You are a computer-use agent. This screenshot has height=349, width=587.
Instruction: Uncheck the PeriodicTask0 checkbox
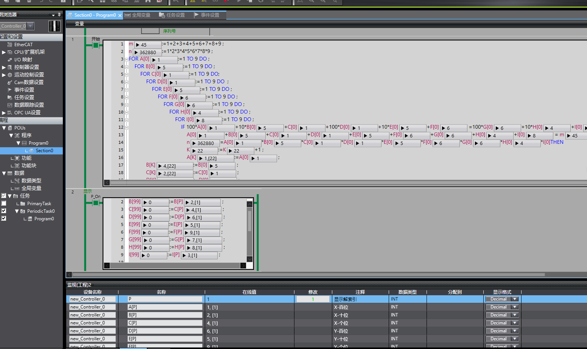click(x=4, y=211)
